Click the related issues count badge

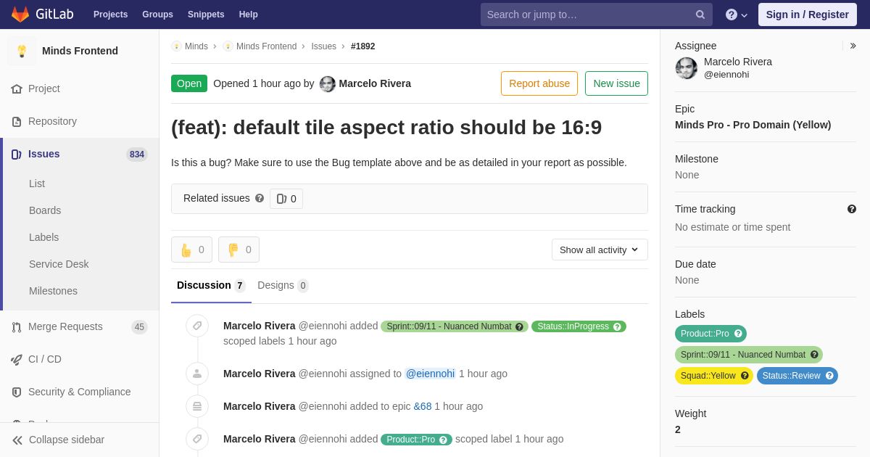[x=286, y=199]
